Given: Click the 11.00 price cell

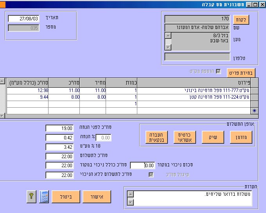Looking at the screenshot, I should click(93, 90).
